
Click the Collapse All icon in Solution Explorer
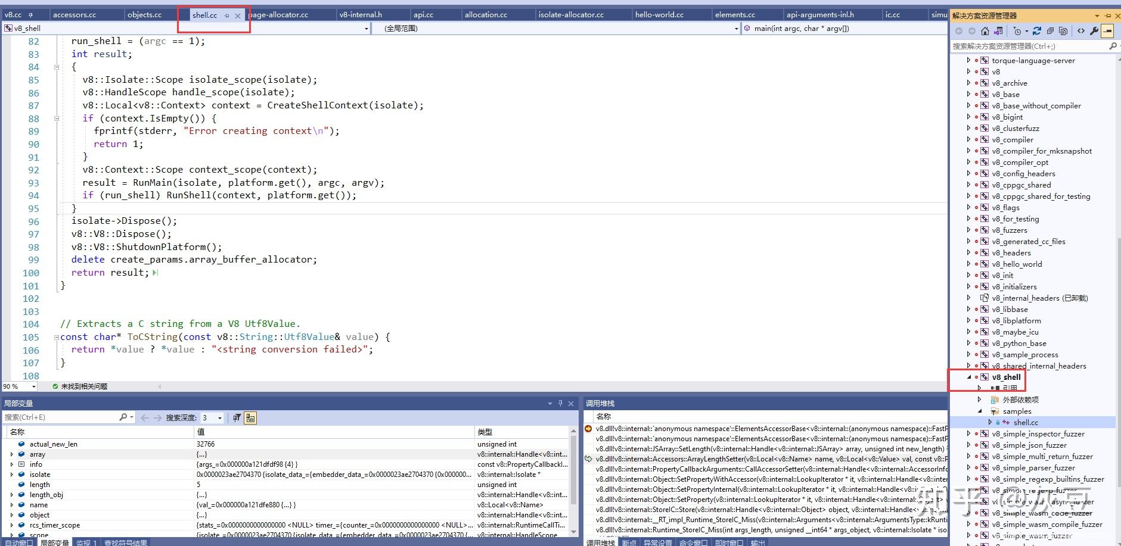point(1050,31)
